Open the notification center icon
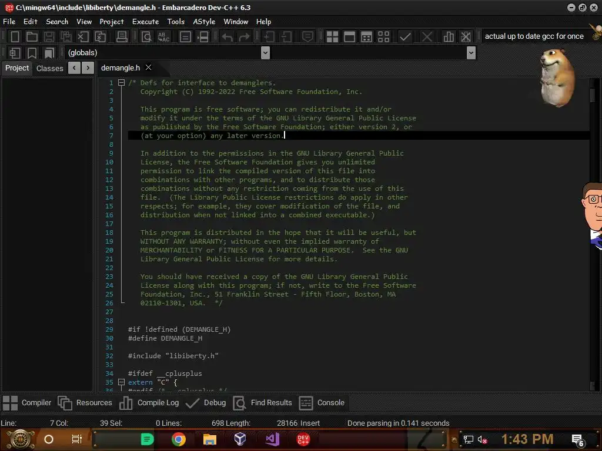602x451 pixels. 578,440
